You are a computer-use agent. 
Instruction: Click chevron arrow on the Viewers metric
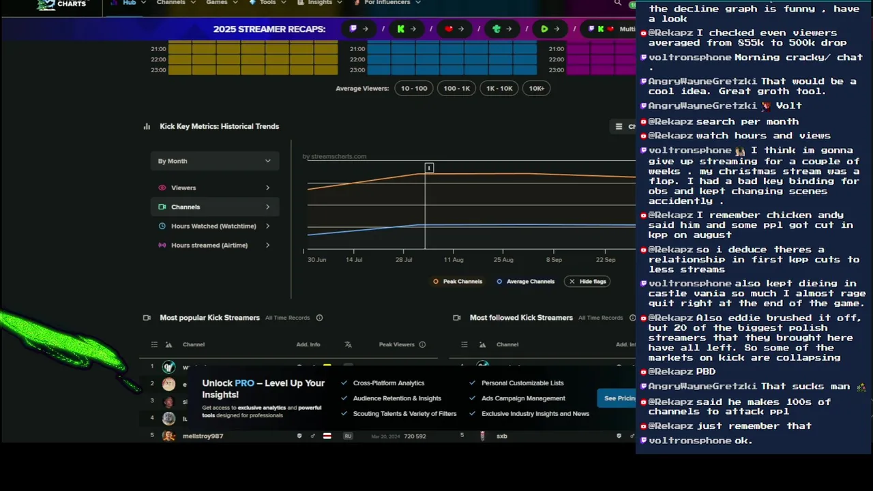[x=267, y=188]
